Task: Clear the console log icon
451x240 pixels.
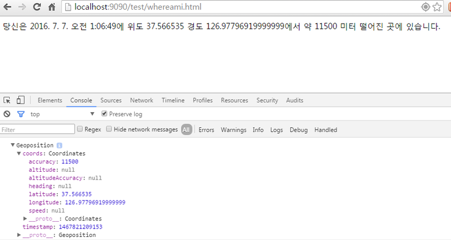Action: (x=7, y=114)
